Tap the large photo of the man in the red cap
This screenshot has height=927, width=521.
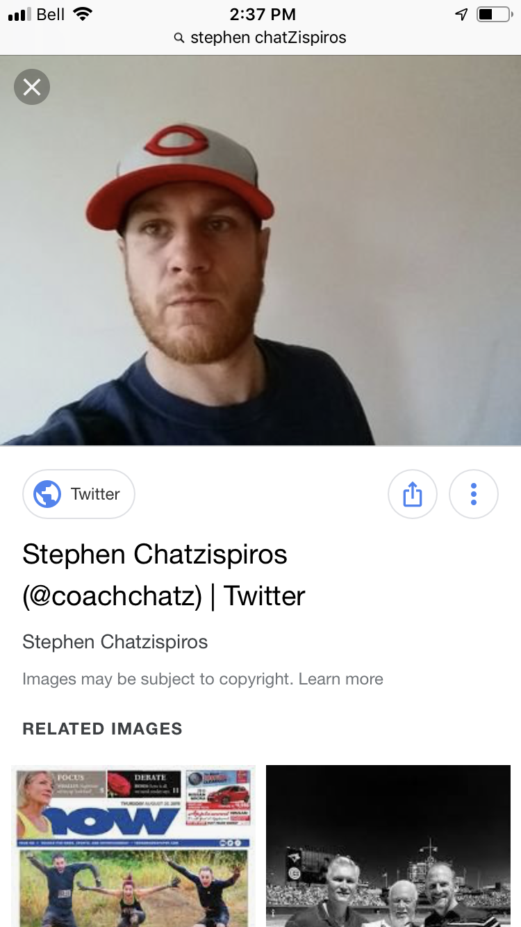(260, 250)
